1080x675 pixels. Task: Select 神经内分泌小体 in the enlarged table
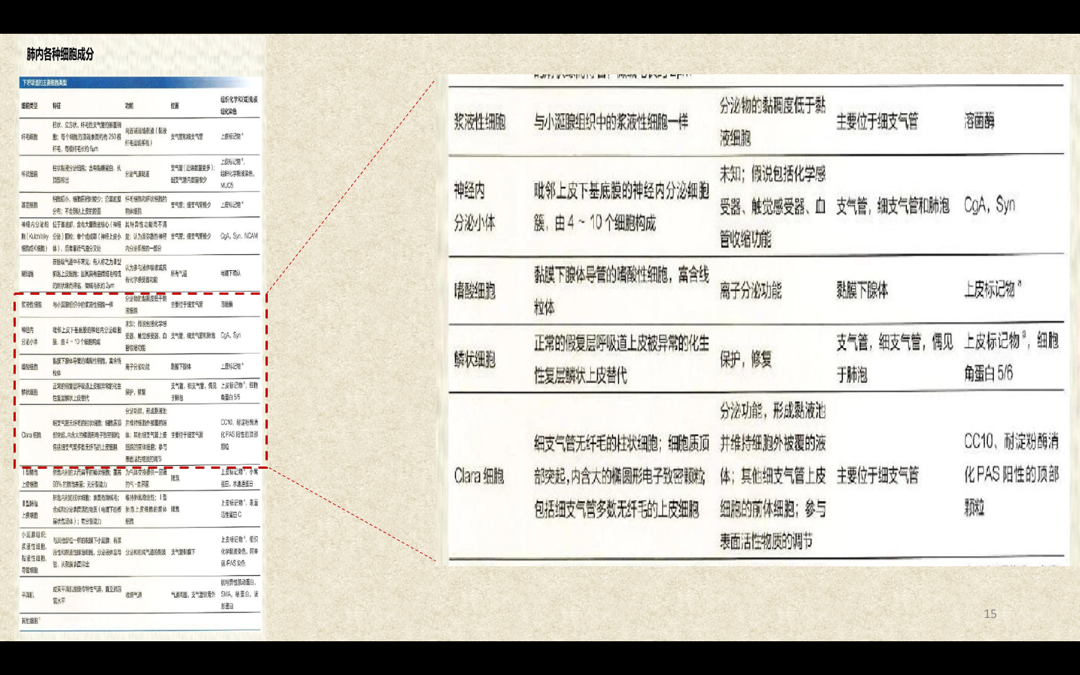point(475,207)
